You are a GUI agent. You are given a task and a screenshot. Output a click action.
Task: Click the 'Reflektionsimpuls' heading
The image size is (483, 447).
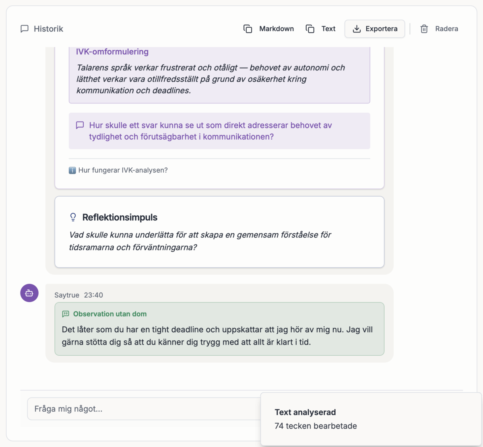[x=120, y=217]
